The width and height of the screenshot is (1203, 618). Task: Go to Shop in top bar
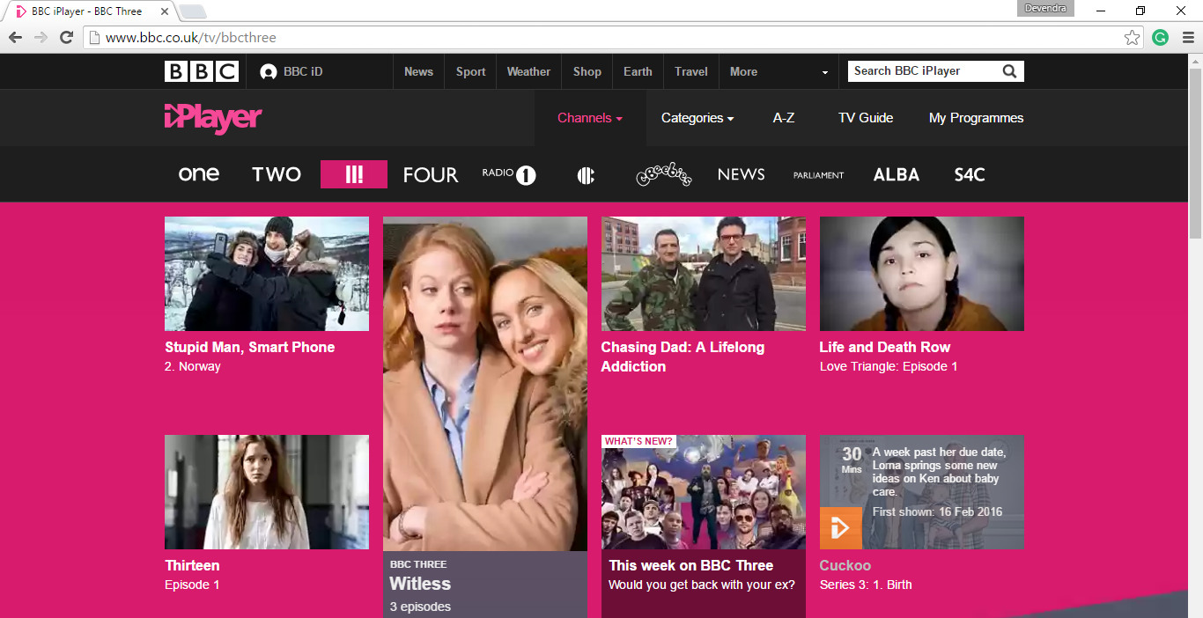pyautogui.click(x=587, y=72)
